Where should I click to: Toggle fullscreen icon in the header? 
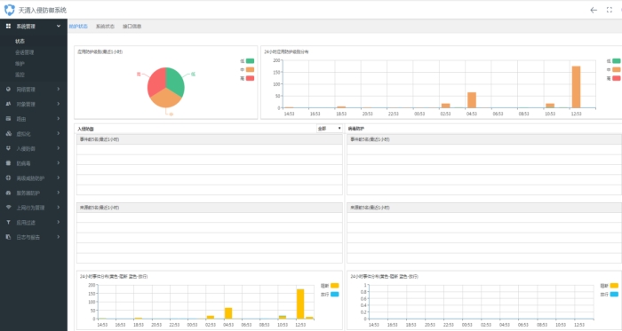[x=610, y=10]
